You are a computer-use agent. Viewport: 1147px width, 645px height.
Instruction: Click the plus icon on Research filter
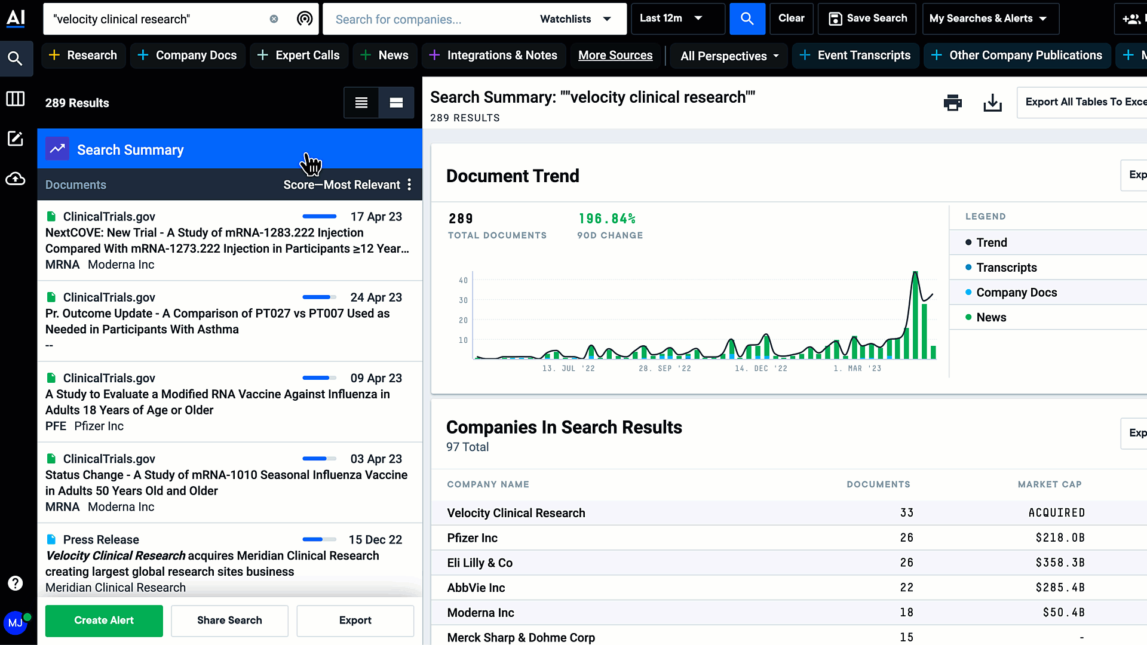(x=54, y=55)
